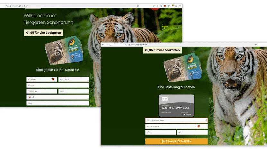Image resolution: width=267 pixels, height=149 pixels.
Task: Click the "Willkommen im Tiergarten Schönbrunn" heading
Action: point(49,19)
